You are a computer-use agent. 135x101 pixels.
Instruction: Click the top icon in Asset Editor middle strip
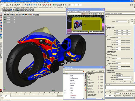pyautogui.click(x=85, y=74)
